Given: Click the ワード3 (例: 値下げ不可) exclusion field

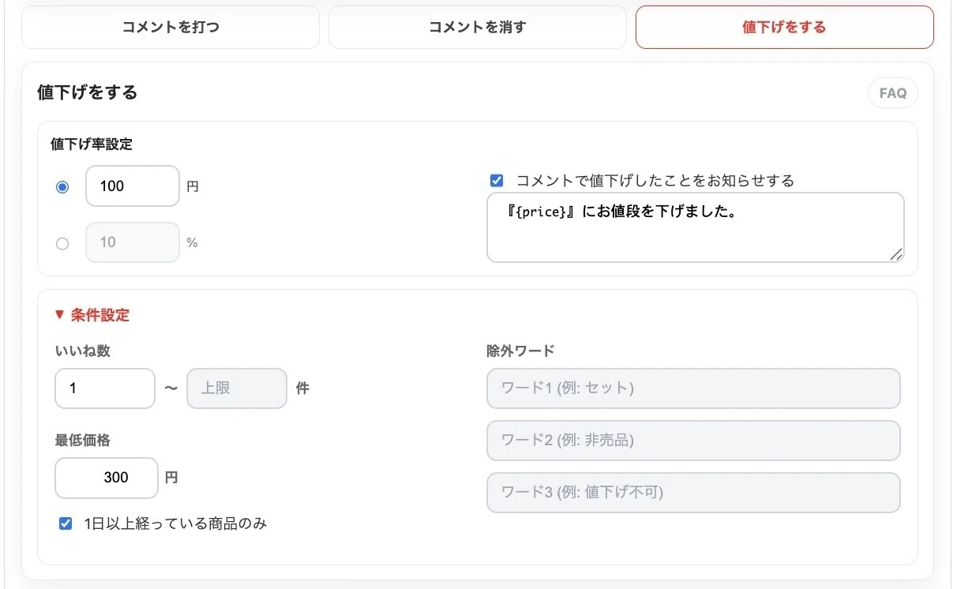Looking at the screenshot, I should 693,493.
